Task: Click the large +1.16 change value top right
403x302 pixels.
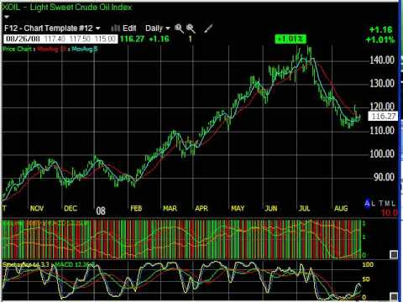Action: (380, 29)
